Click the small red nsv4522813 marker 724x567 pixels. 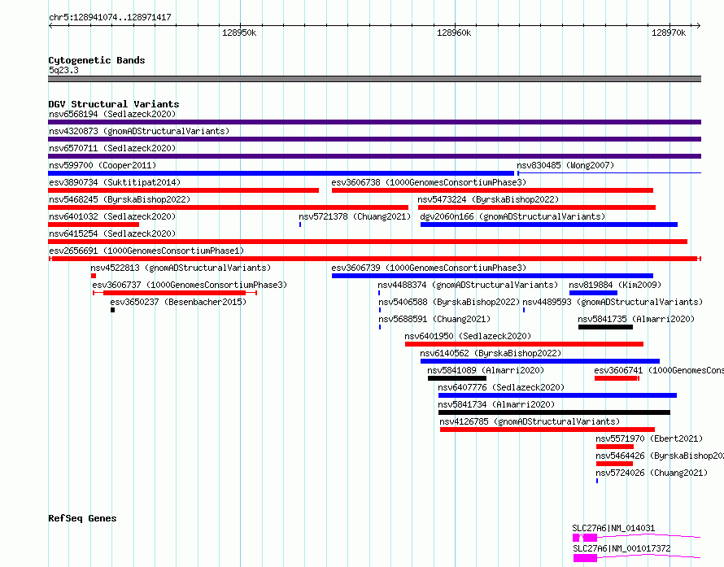click(x=94, y=276)
